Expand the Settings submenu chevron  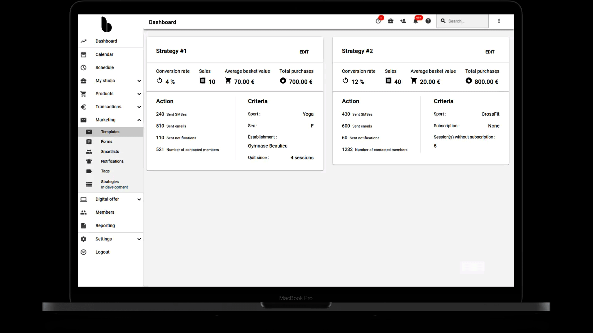[x=139, y=239]
